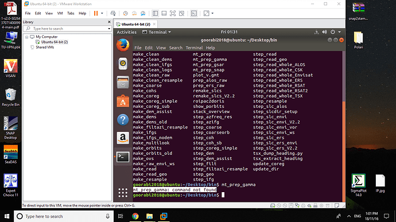The image size is (396, 222).
Task: Open VMware View menu
Action: pyautogui.click(x=49, y=13)
